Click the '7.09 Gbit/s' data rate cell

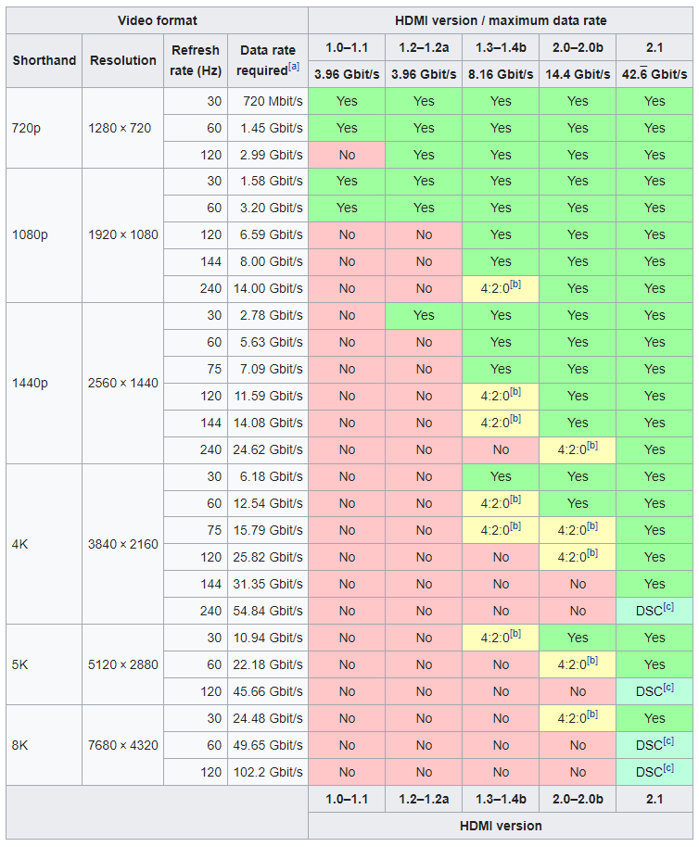(x=268, y=369)
